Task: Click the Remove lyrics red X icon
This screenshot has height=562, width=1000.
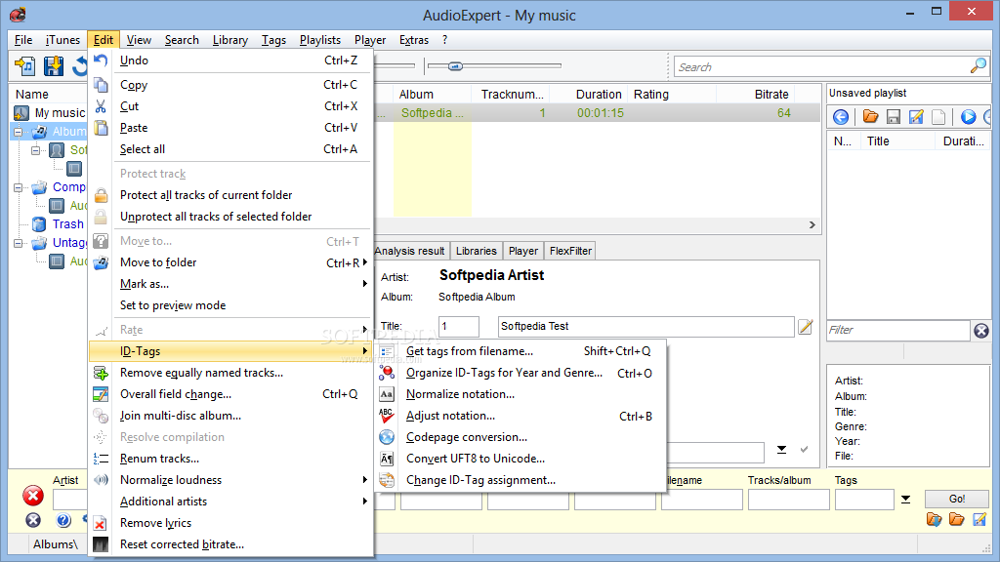Action: tap(101, 524)
